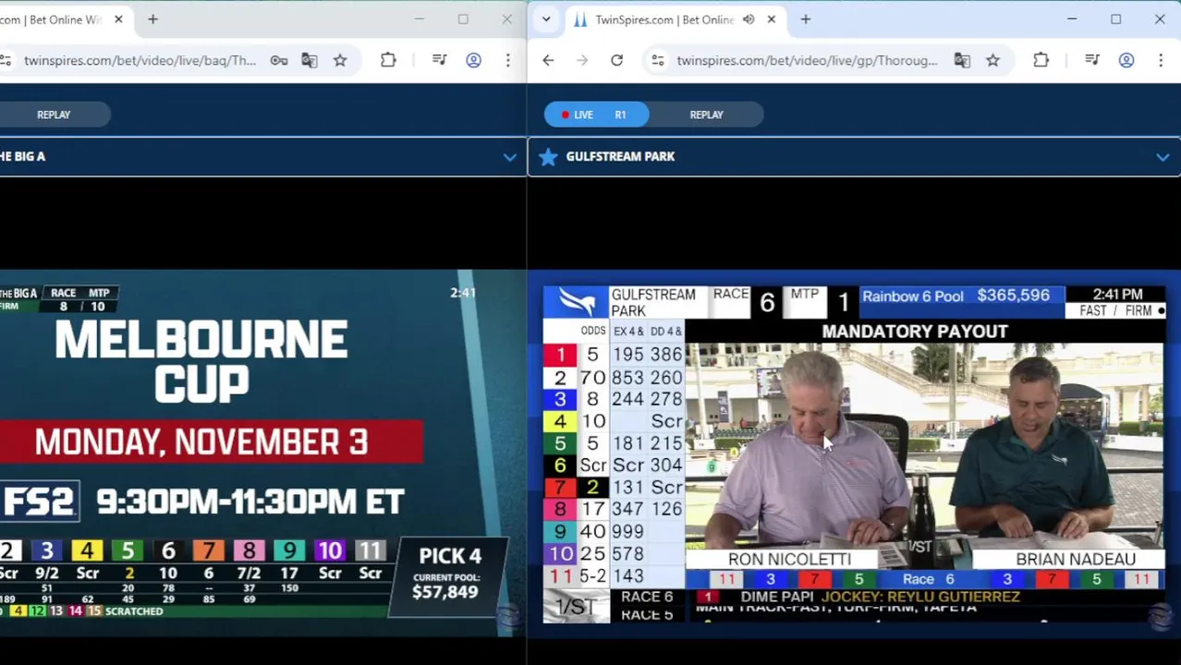Open media controls in the Gulfstream window
The height and width of the screenshot is (665, 1181).
(1092, 60)
